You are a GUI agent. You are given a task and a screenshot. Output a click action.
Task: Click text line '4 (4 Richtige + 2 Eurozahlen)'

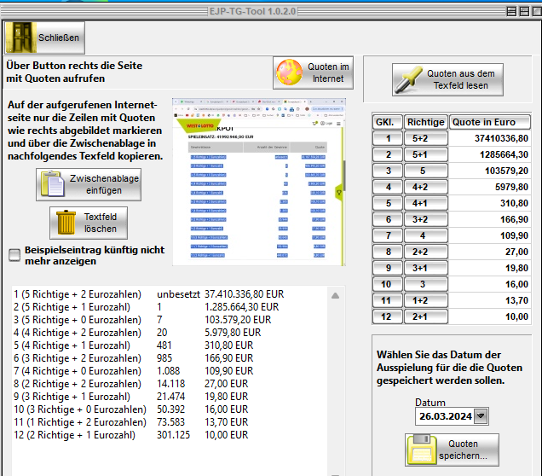coord(78,333)
